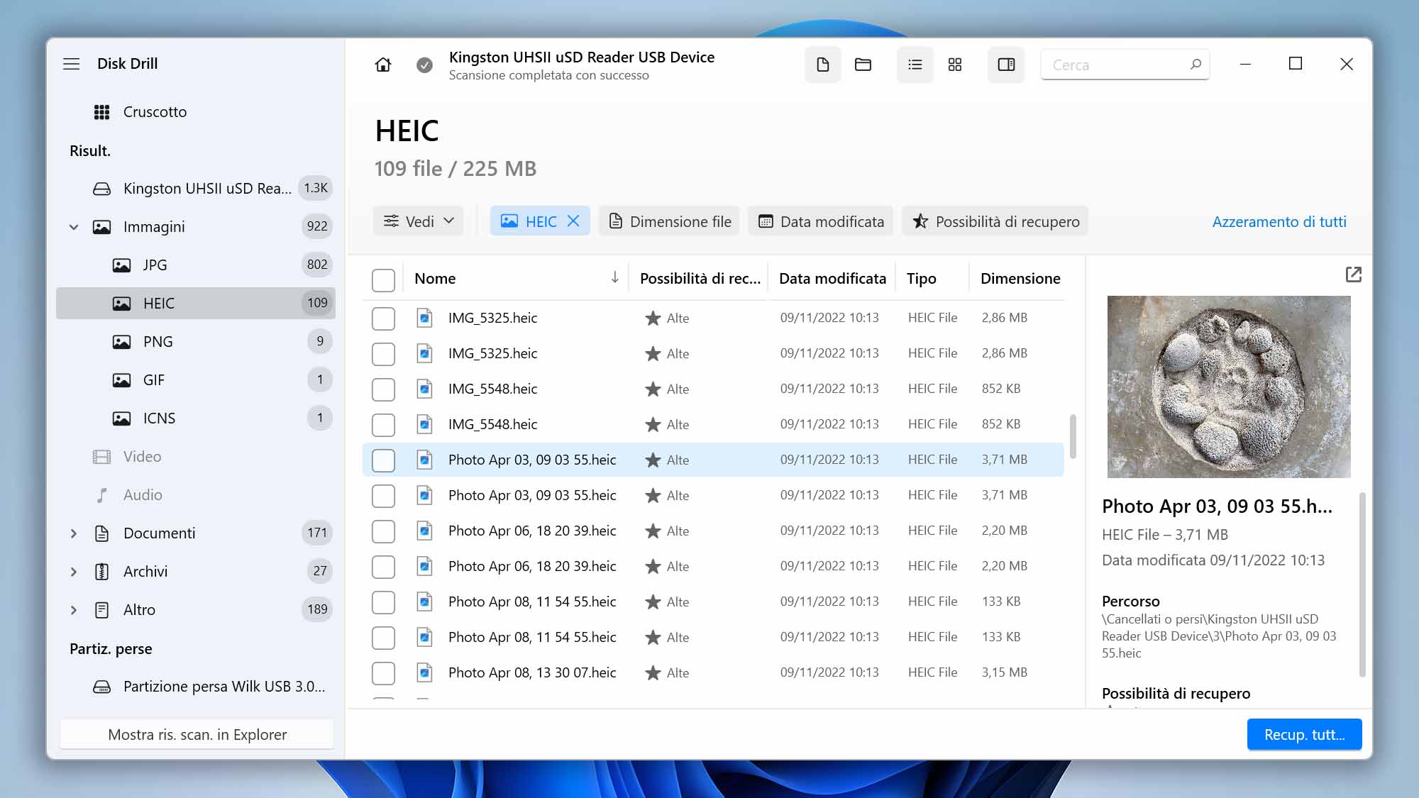Screen dimensions: 1419x798
Task: Expand the Altro tree node
Action: point(74,610)
